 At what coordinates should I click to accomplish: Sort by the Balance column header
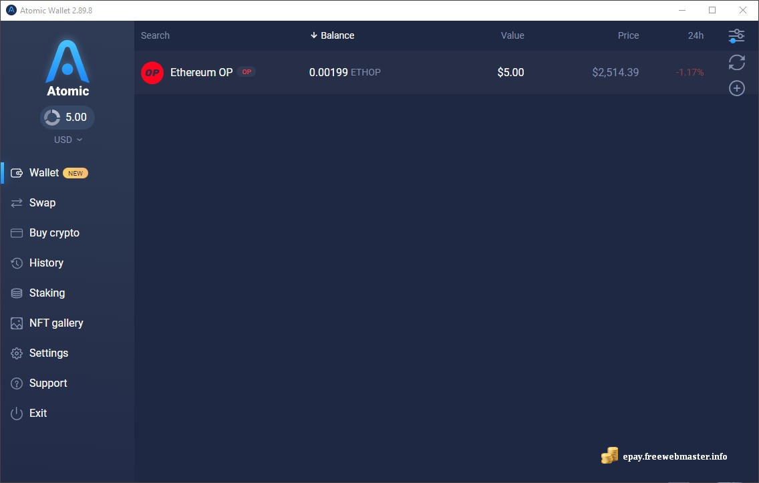click(x=332, y=35)
